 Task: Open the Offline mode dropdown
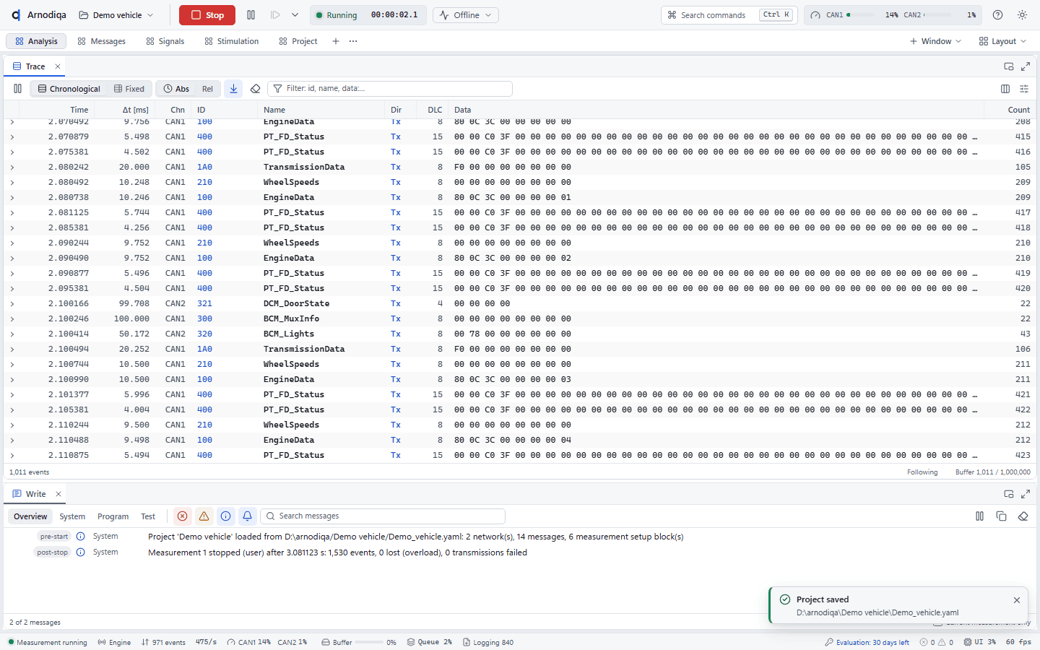tap(466, 15)
